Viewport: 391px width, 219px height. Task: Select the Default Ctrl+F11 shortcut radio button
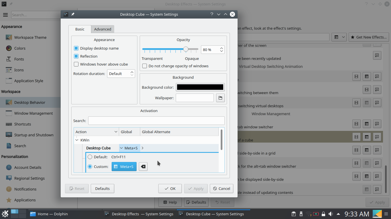90,157
